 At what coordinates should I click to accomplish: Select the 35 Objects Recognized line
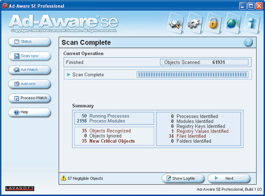(106, 131)
